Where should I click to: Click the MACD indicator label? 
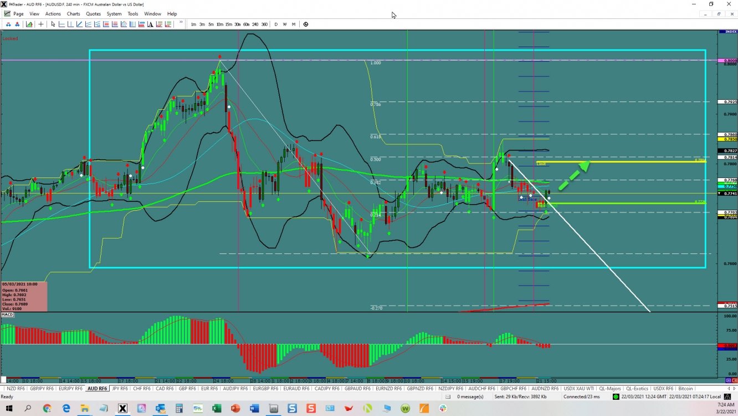[x=7, y=314]
